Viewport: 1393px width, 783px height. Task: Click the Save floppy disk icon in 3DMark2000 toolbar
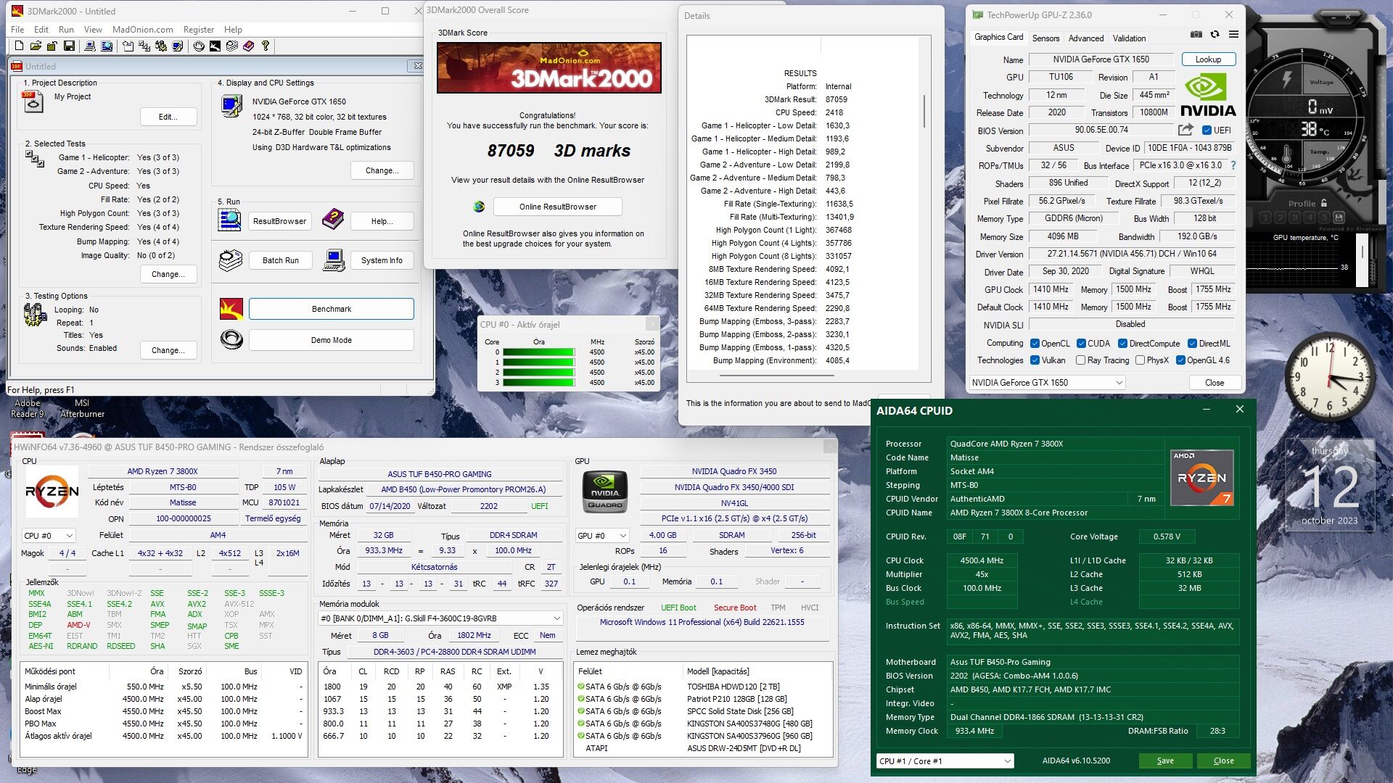click(69, 46)
